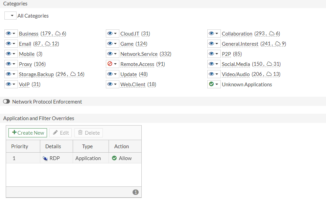
Task: Open the action dropdown arrow for Video/Audio
Action: [x=217, y=74]
